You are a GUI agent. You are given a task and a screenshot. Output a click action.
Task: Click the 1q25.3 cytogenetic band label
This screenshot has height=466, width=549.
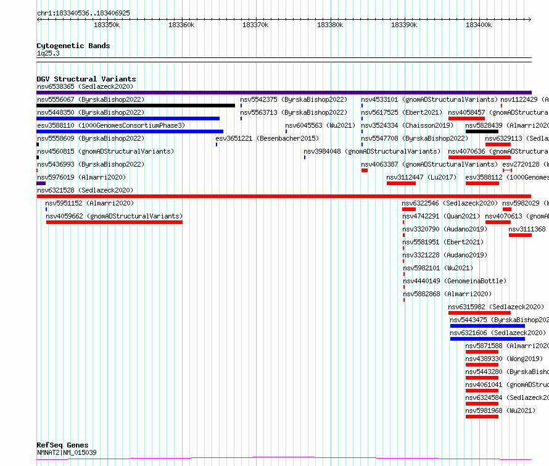click(x=48, y=53)
